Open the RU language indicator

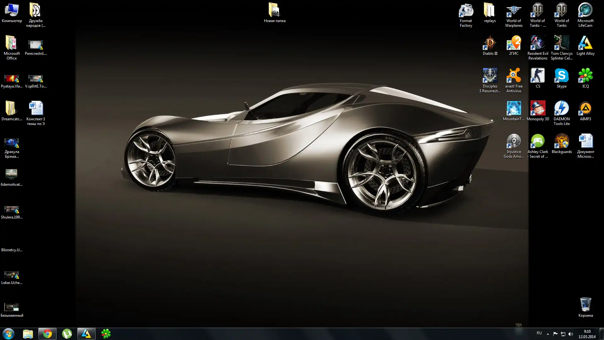[539, 333]
